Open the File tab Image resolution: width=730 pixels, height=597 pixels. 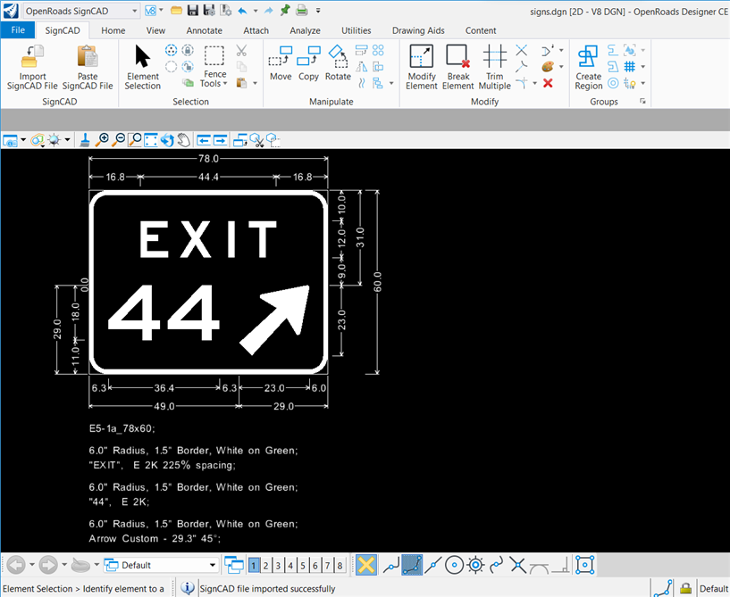(x=18, y=30)
